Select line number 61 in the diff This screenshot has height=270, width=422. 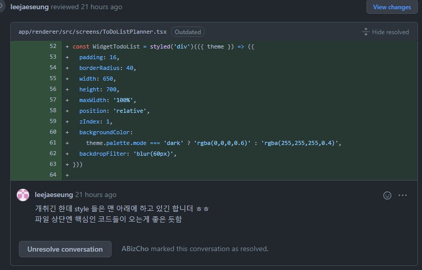53,142
